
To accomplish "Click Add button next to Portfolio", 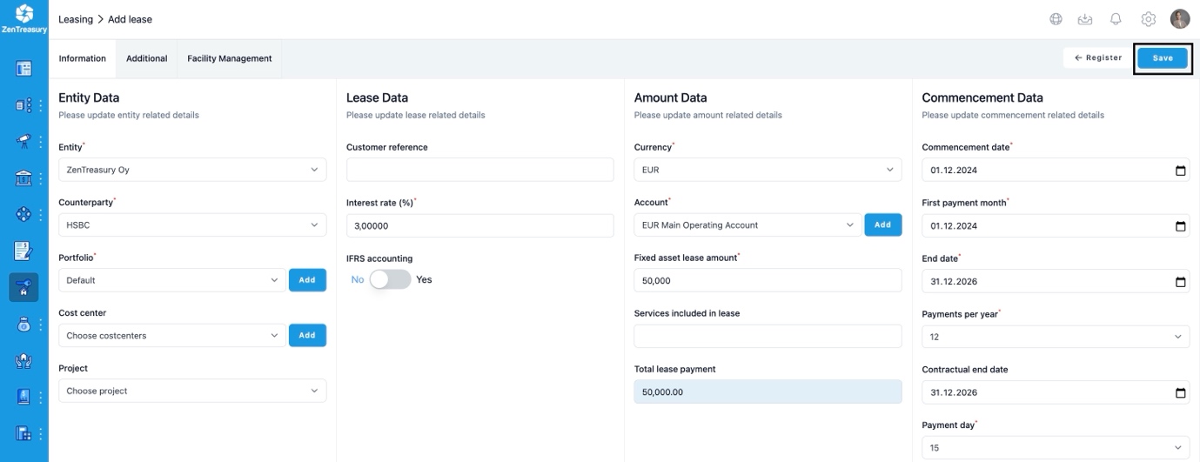I will point(307,280).
